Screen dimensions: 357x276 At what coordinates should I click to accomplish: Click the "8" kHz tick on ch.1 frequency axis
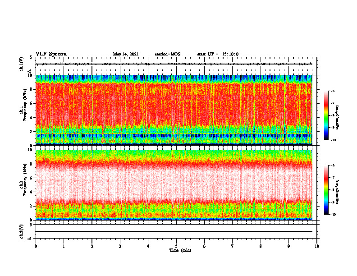pyautogui.click(x=31, y=89)
